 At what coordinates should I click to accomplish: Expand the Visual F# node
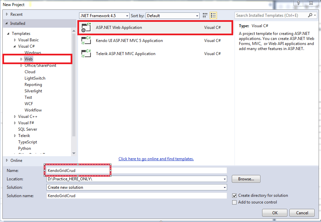coord(15,123)
